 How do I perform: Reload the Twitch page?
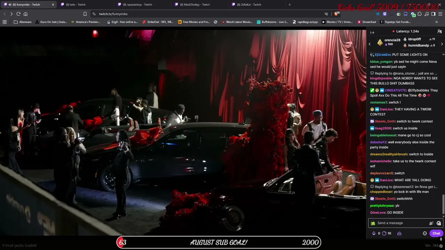pos(18,14)
